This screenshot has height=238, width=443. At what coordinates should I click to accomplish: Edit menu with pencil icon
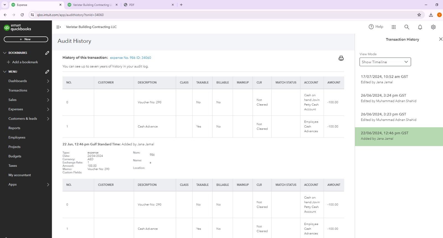click(47, 72)
